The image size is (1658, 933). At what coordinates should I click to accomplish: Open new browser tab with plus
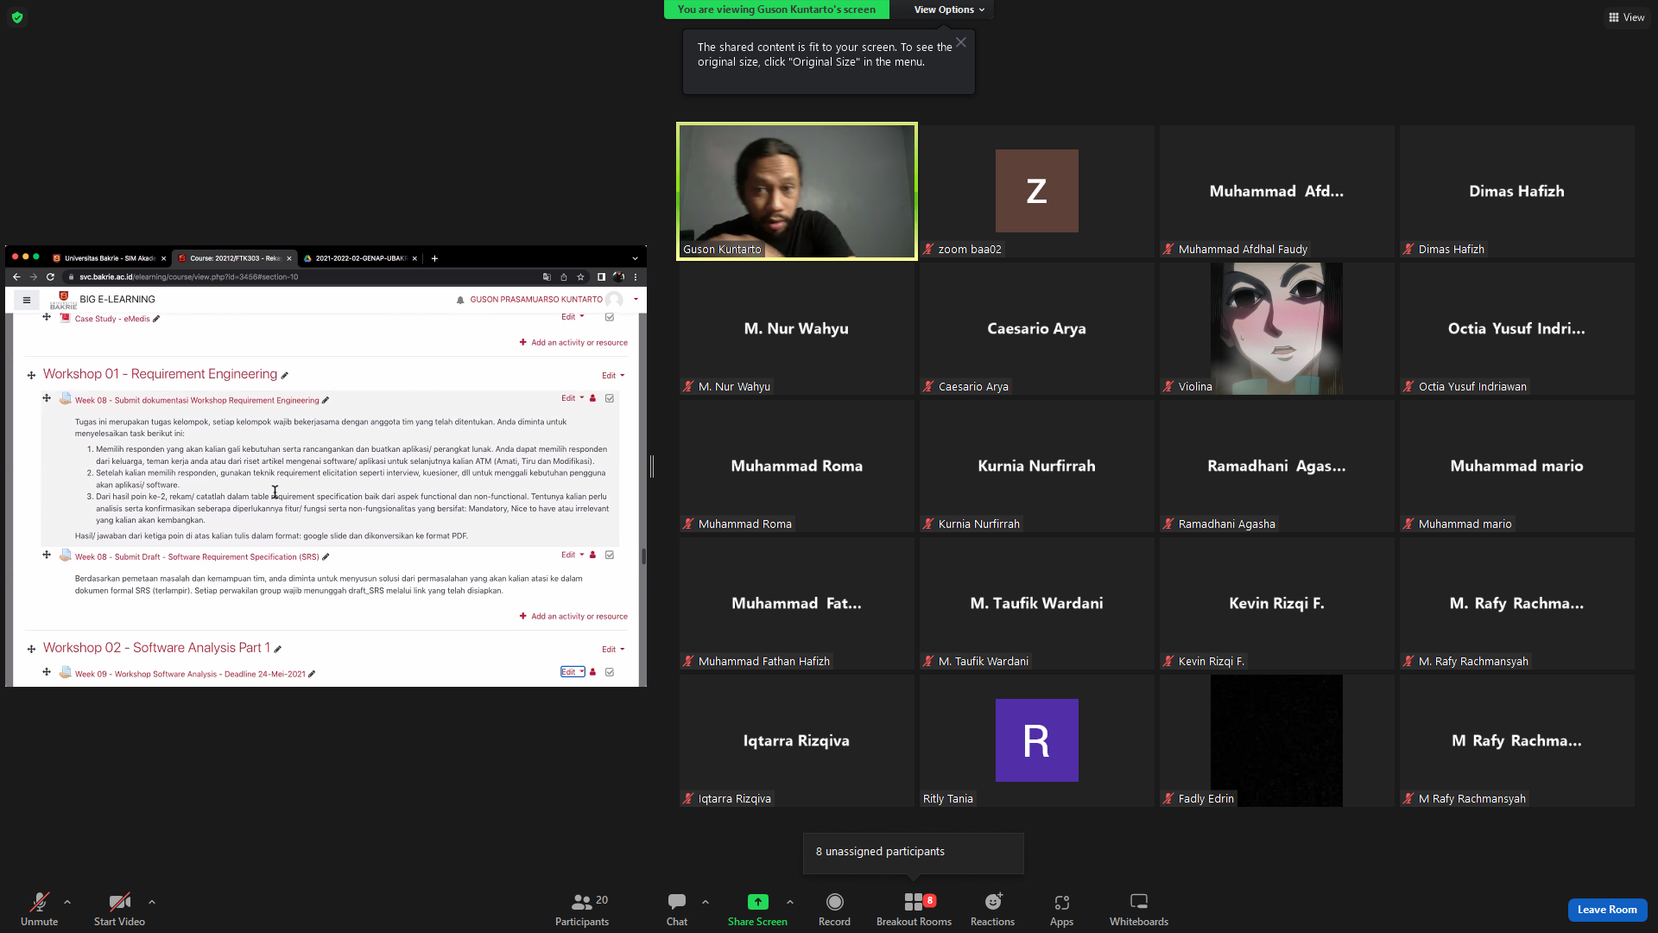[x=434, y=258]
